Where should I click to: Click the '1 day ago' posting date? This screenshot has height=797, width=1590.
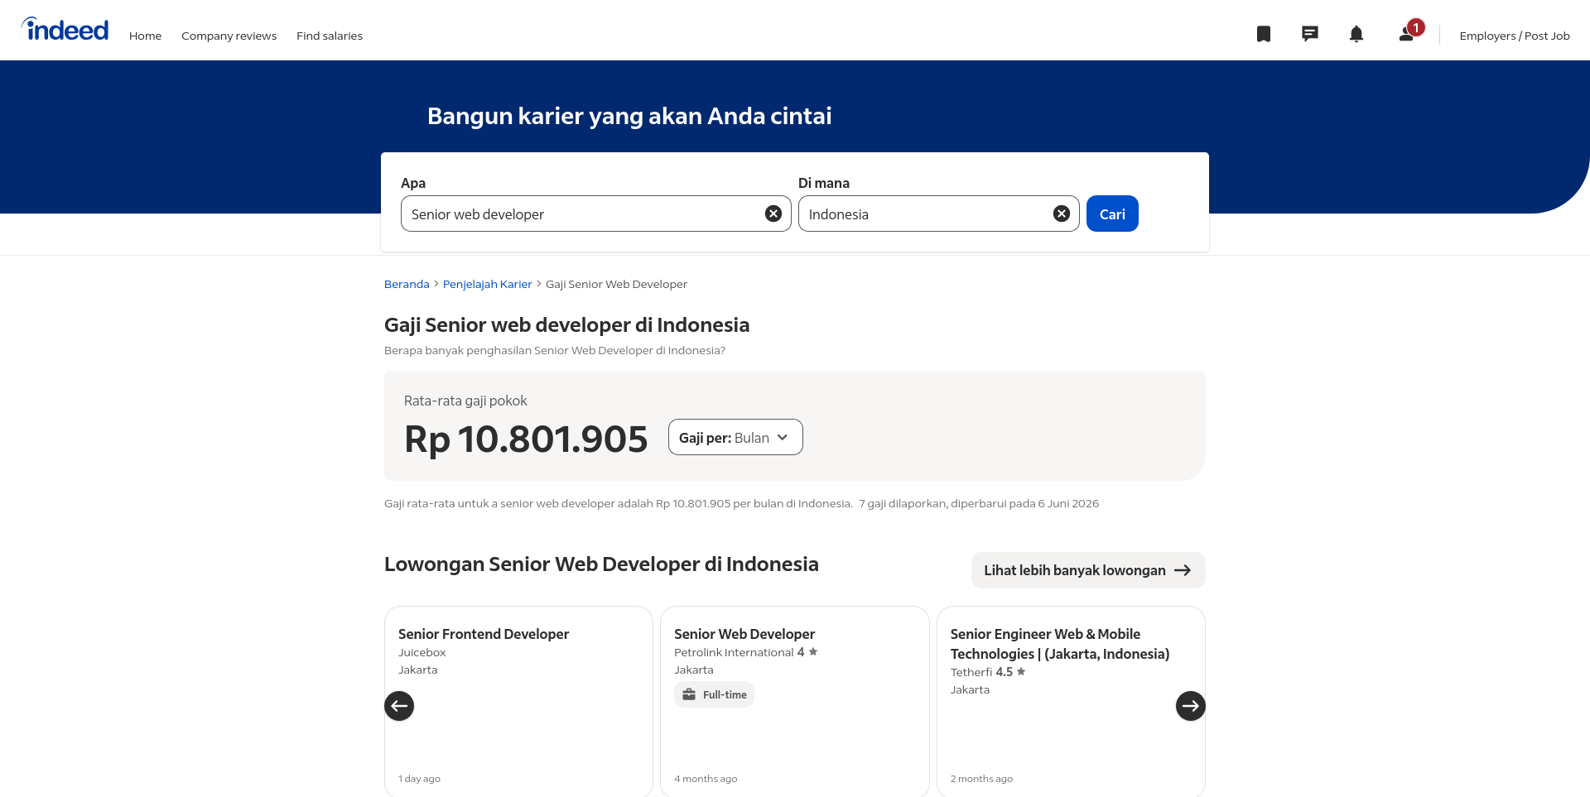(419, 779)
